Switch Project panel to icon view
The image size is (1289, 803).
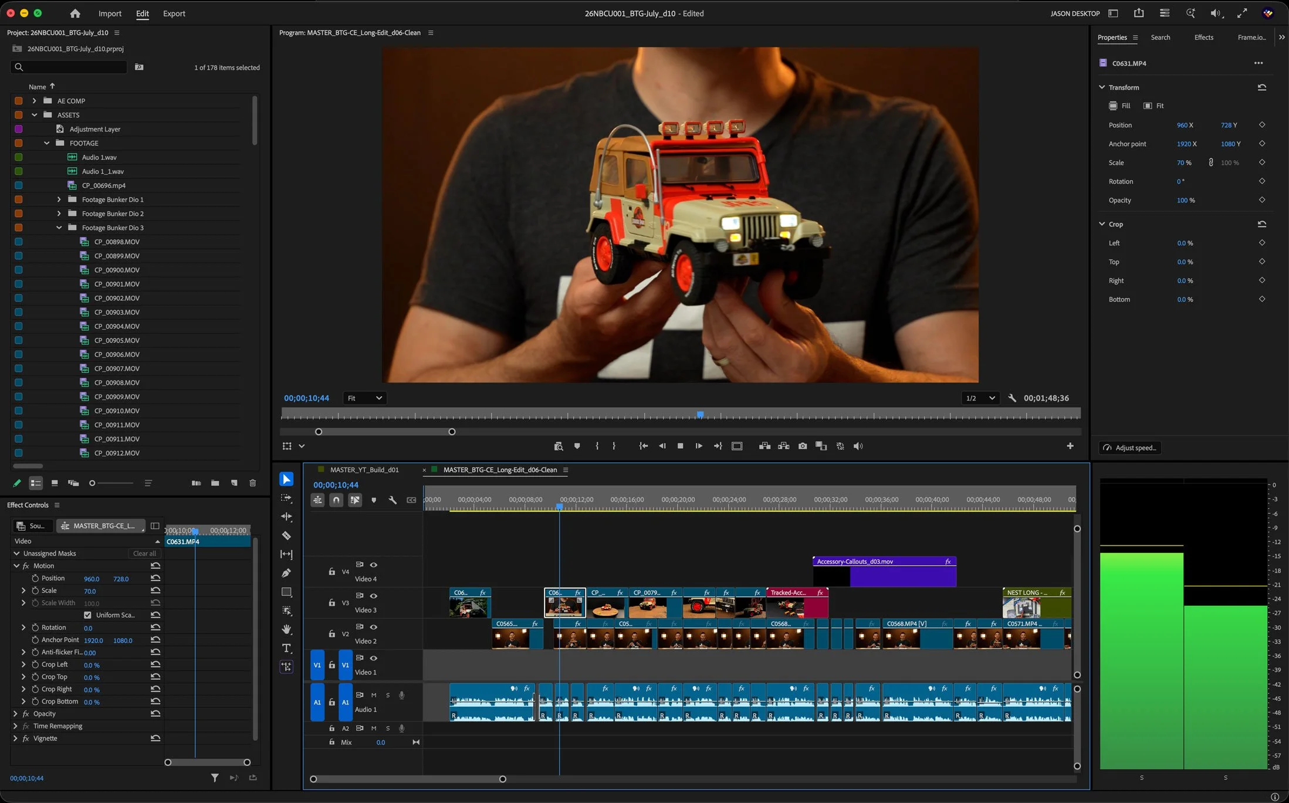[x=55, y=483]
